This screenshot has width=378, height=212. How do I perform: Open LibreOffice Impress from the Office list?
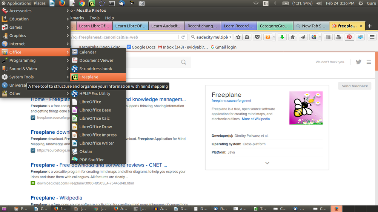click(98, 135)
